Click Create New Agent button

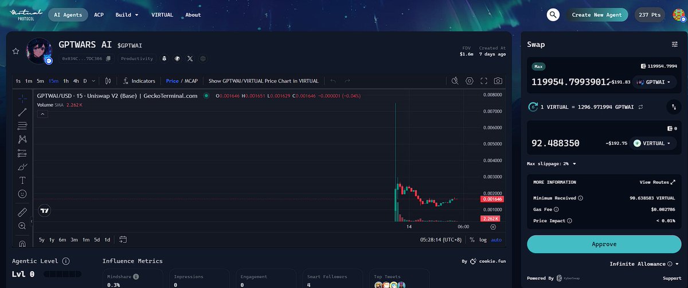coord(597,15)
